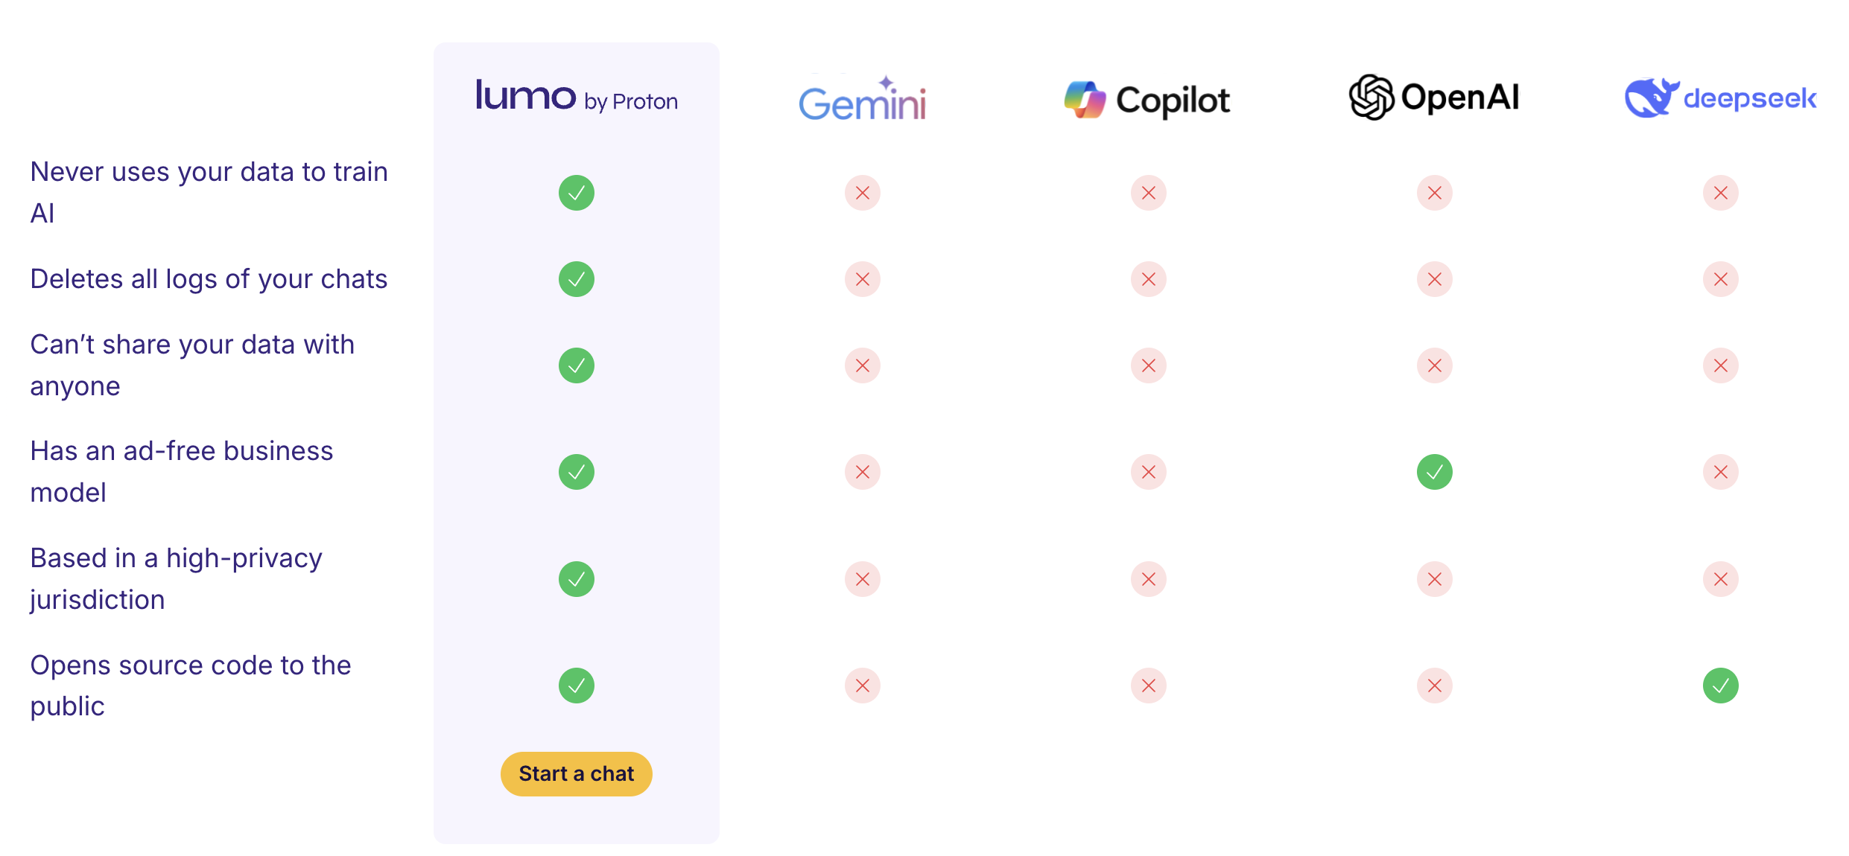Click the 'Never uses your data to train AI' text
The image size is (1849, 856).
pyautogui.click(x=209, y=192)
